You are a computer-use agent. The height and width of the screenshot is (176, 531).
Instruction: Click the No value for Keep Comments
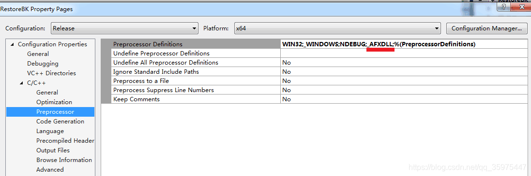click(x=404, y=99)
